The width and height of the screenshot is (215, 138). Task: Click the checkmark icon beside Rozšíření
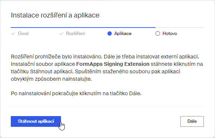point(61,33)
